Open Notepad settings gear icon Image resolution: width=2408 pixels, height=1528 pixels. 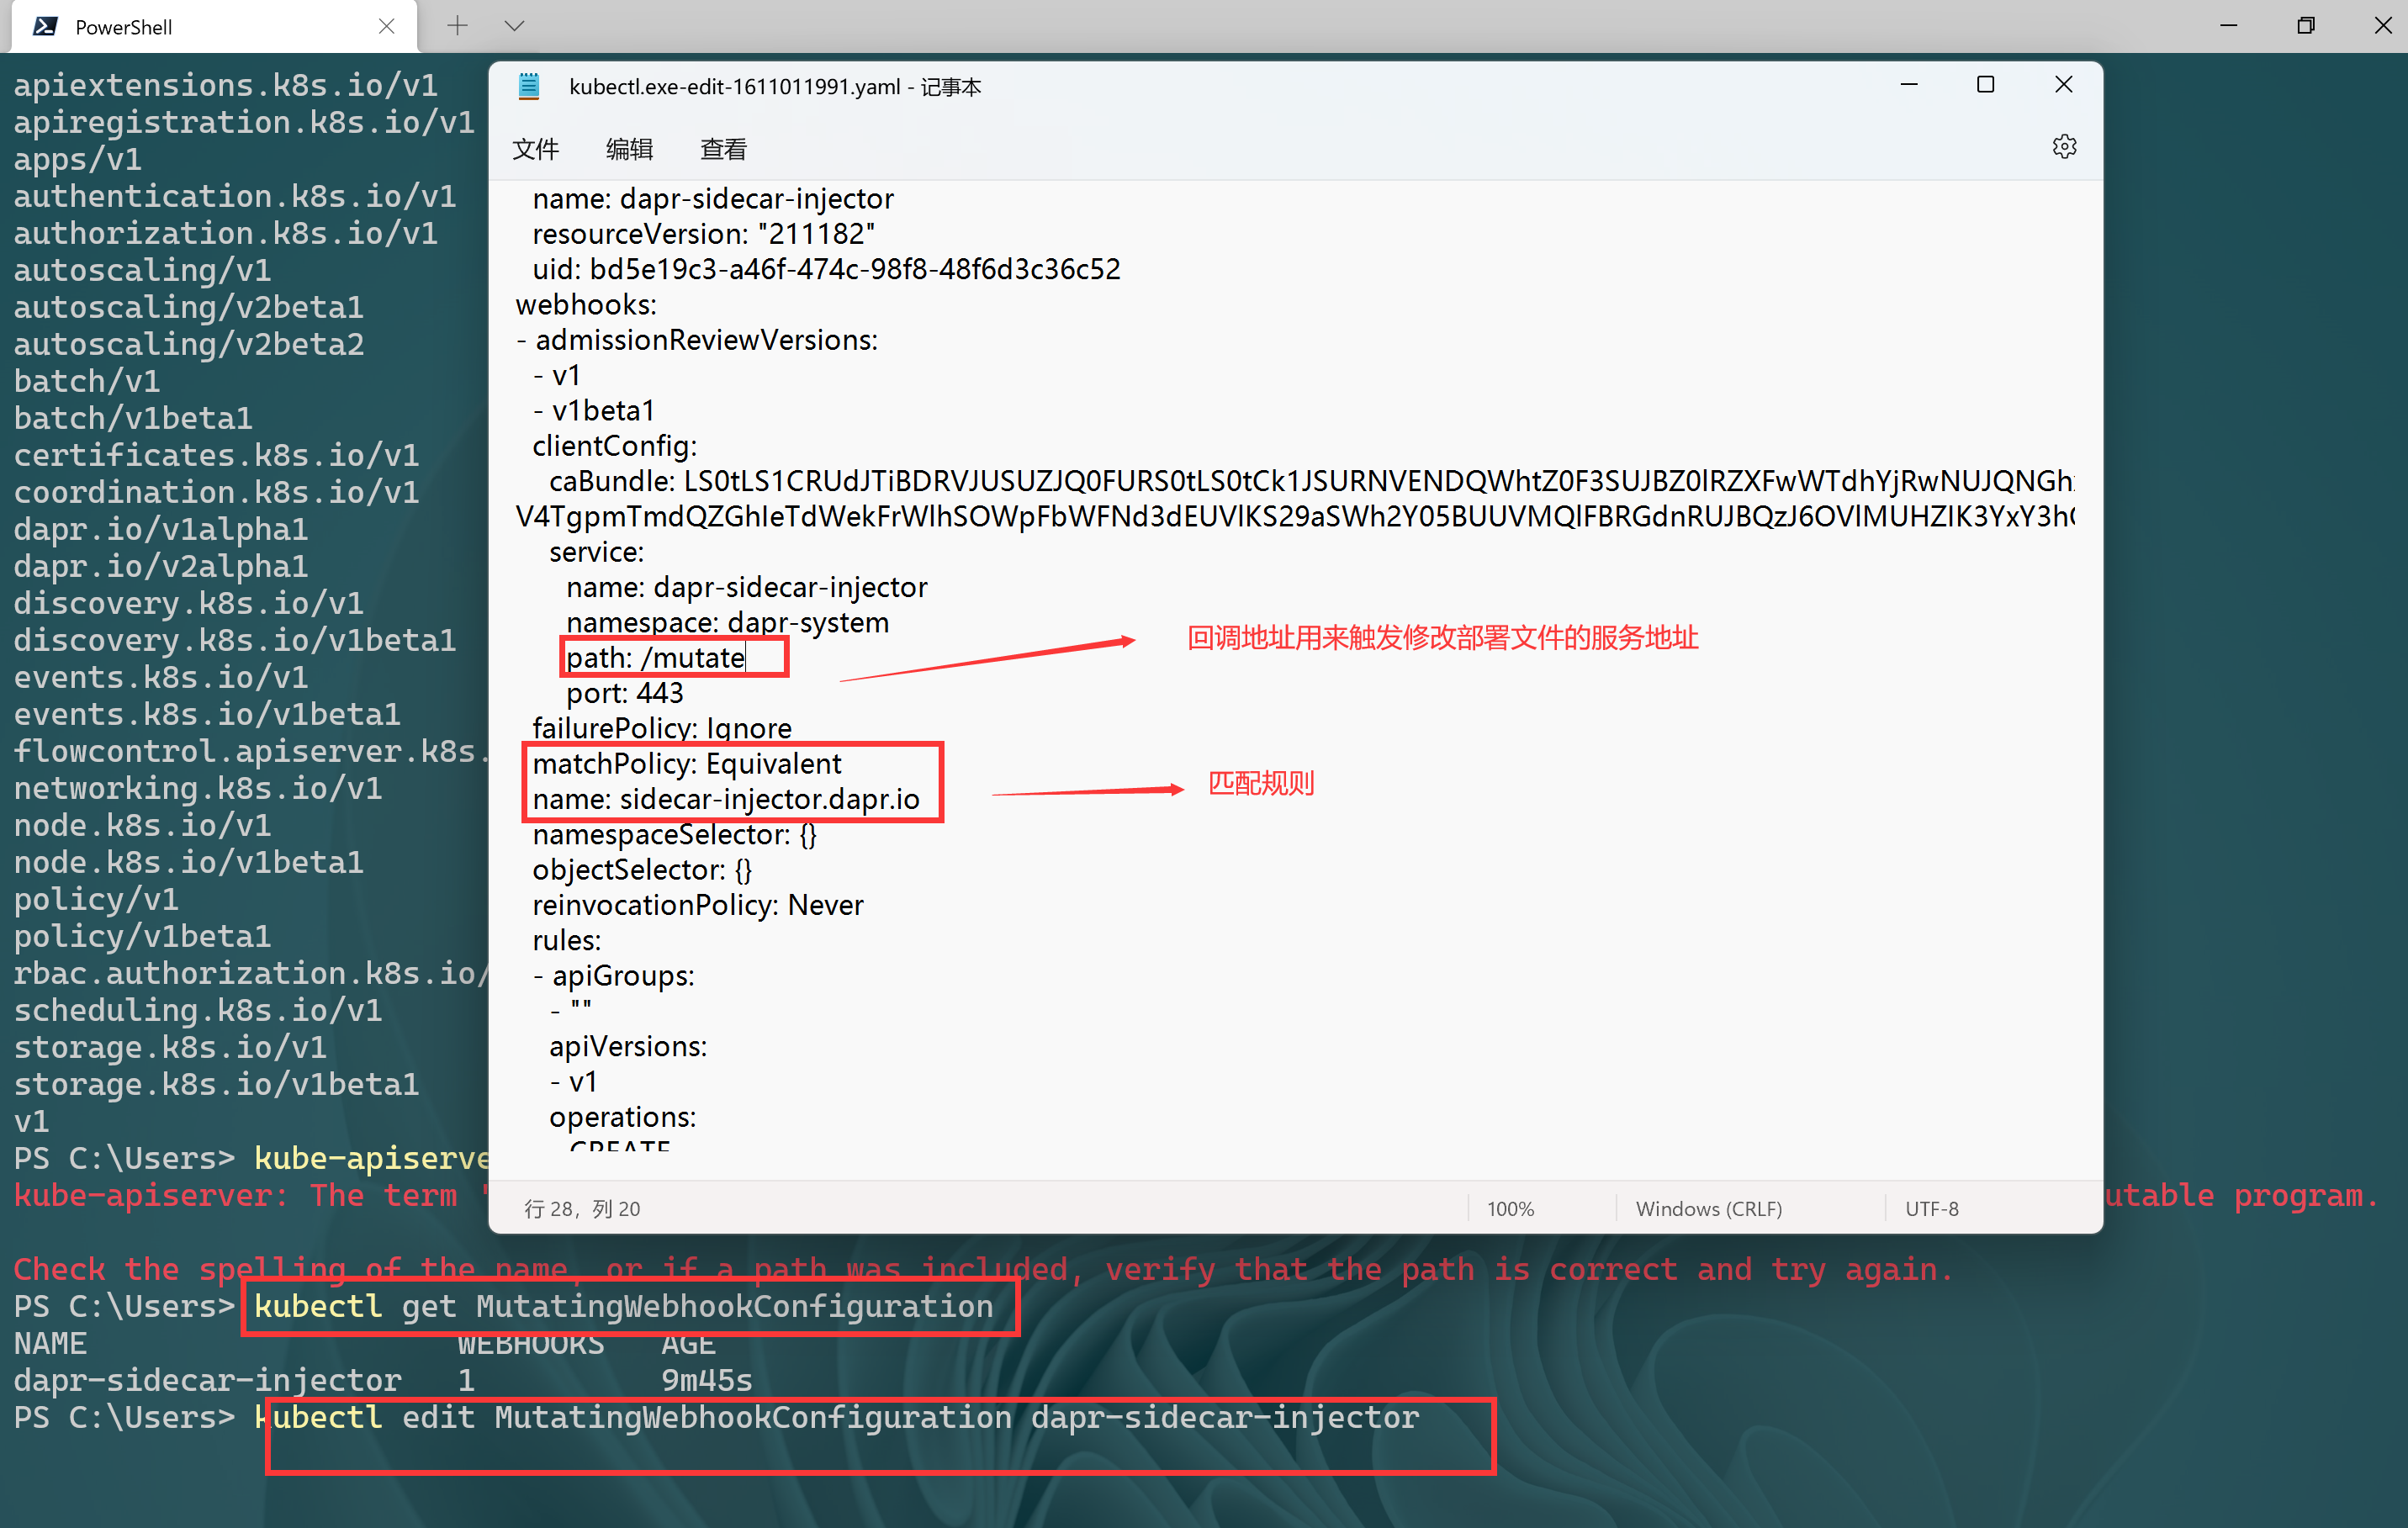pos(2064,147)
